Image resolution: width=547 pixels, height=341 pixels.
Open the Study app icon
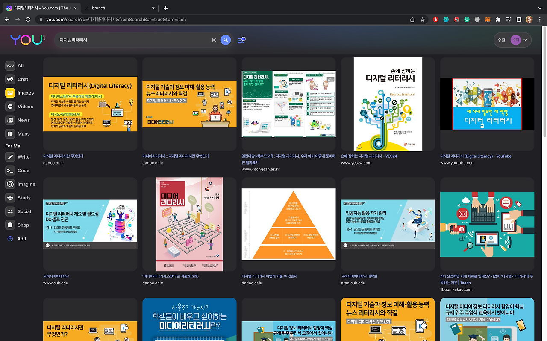click(10, 198)
